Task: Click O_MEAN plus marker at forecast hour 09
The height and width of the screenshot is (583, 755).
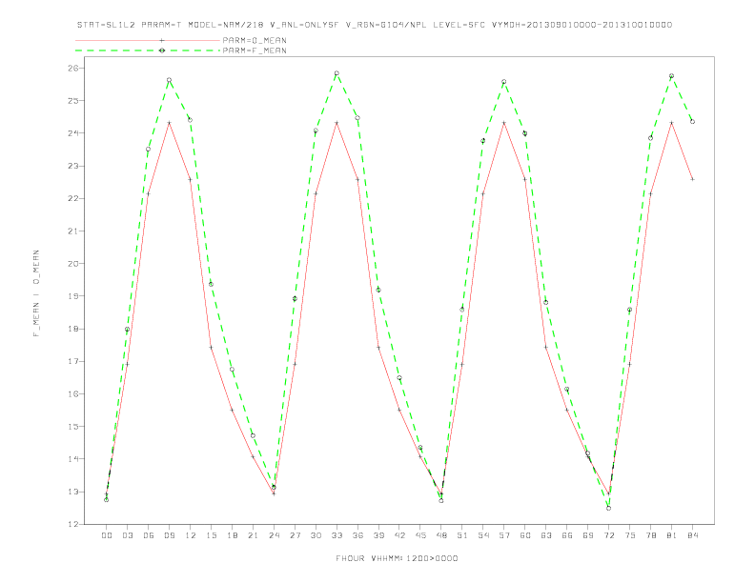Action: [169, 123]
